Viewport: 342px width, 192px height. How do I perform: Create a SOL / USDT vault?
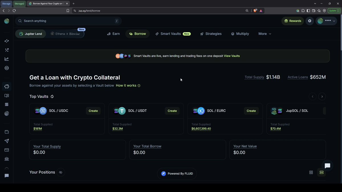[172, 111]
